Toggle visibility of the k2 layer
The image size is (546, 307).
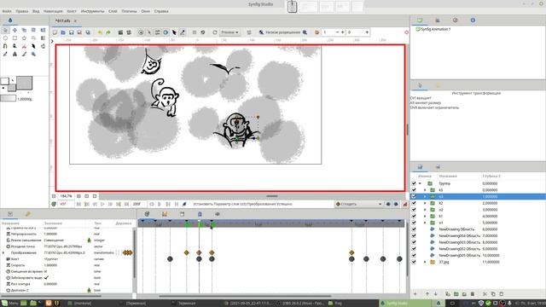[x=414, y=203]
